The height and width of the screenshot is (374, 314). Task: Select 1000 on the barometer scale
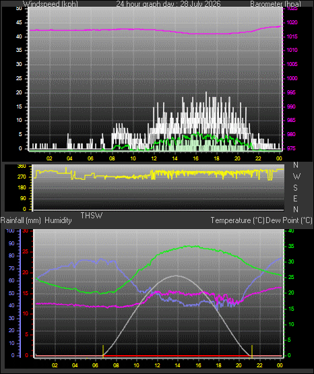pos(292,78)
